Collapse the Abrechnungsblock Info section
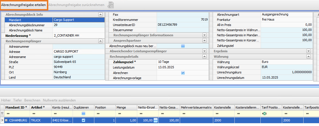This screenshot has width=319, height=126. click(x=100, y=14)
